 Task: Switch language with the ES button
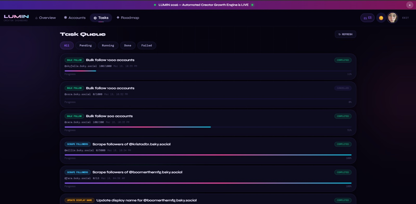(367, 18)
